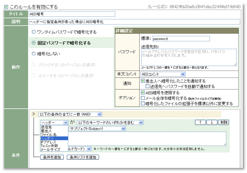The image size is (247, 173).
Task: Click the rule ID text 8642f6b30e6c0941…
Action: click(x=205, y=7)
